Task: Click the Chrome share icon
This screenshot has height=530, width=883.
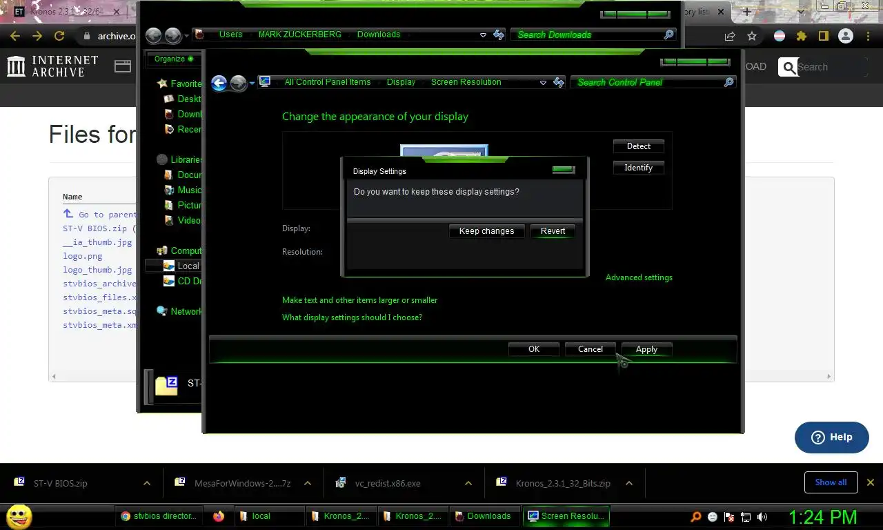Action: (x=730, y=36)
